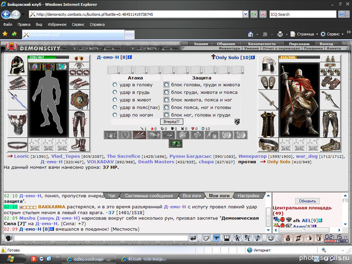Use the green glowing ability below skill bar
This screenshot has height=264, width=352.
175,144
